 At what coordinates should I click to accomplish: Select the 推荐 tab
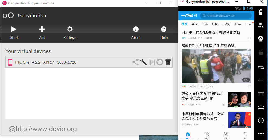(x=184, y=24)
